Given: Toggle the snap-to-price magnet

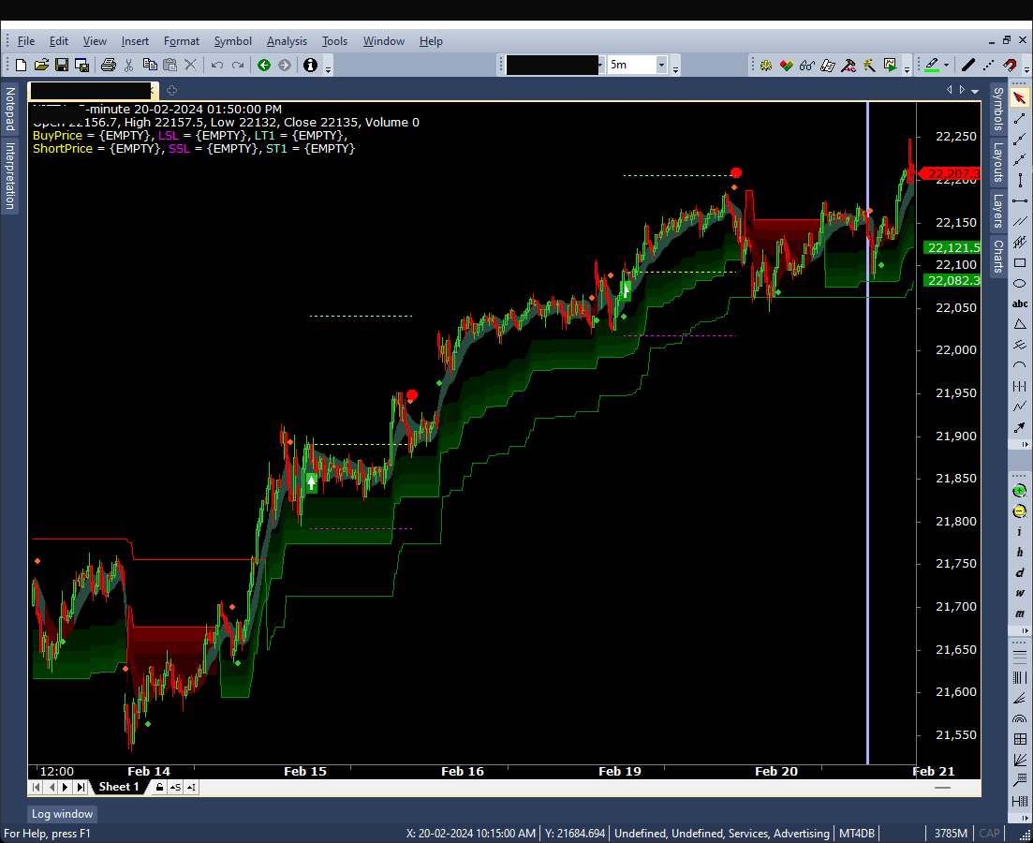Looking at the screenshot, I should tap(1010, 66).
